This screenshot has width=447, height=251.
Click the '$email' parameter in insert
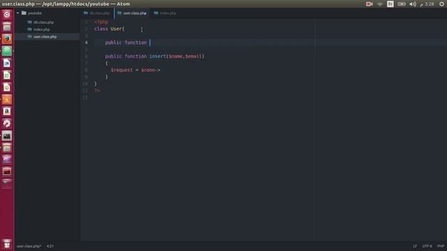(x=193, y=56)
